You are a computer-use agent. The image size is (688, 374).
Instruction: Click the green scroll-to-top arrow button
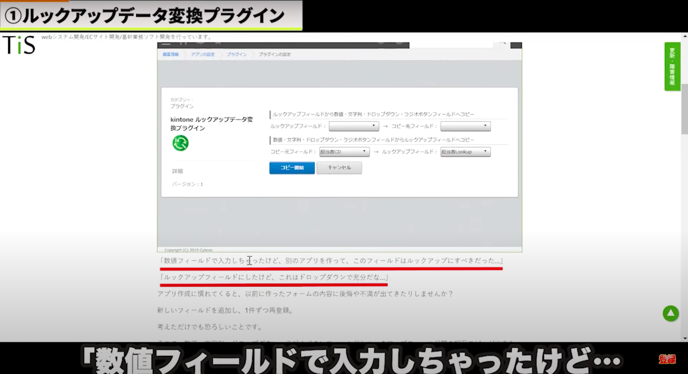coord(670,313)
